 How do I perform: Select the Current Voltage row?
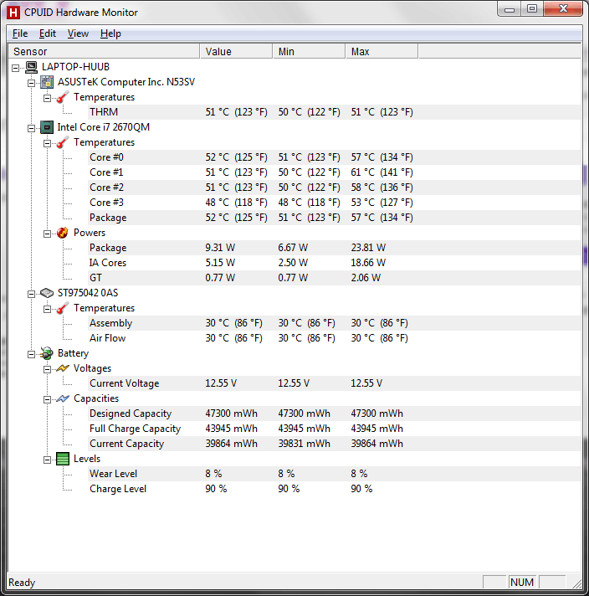pos(334,383)
